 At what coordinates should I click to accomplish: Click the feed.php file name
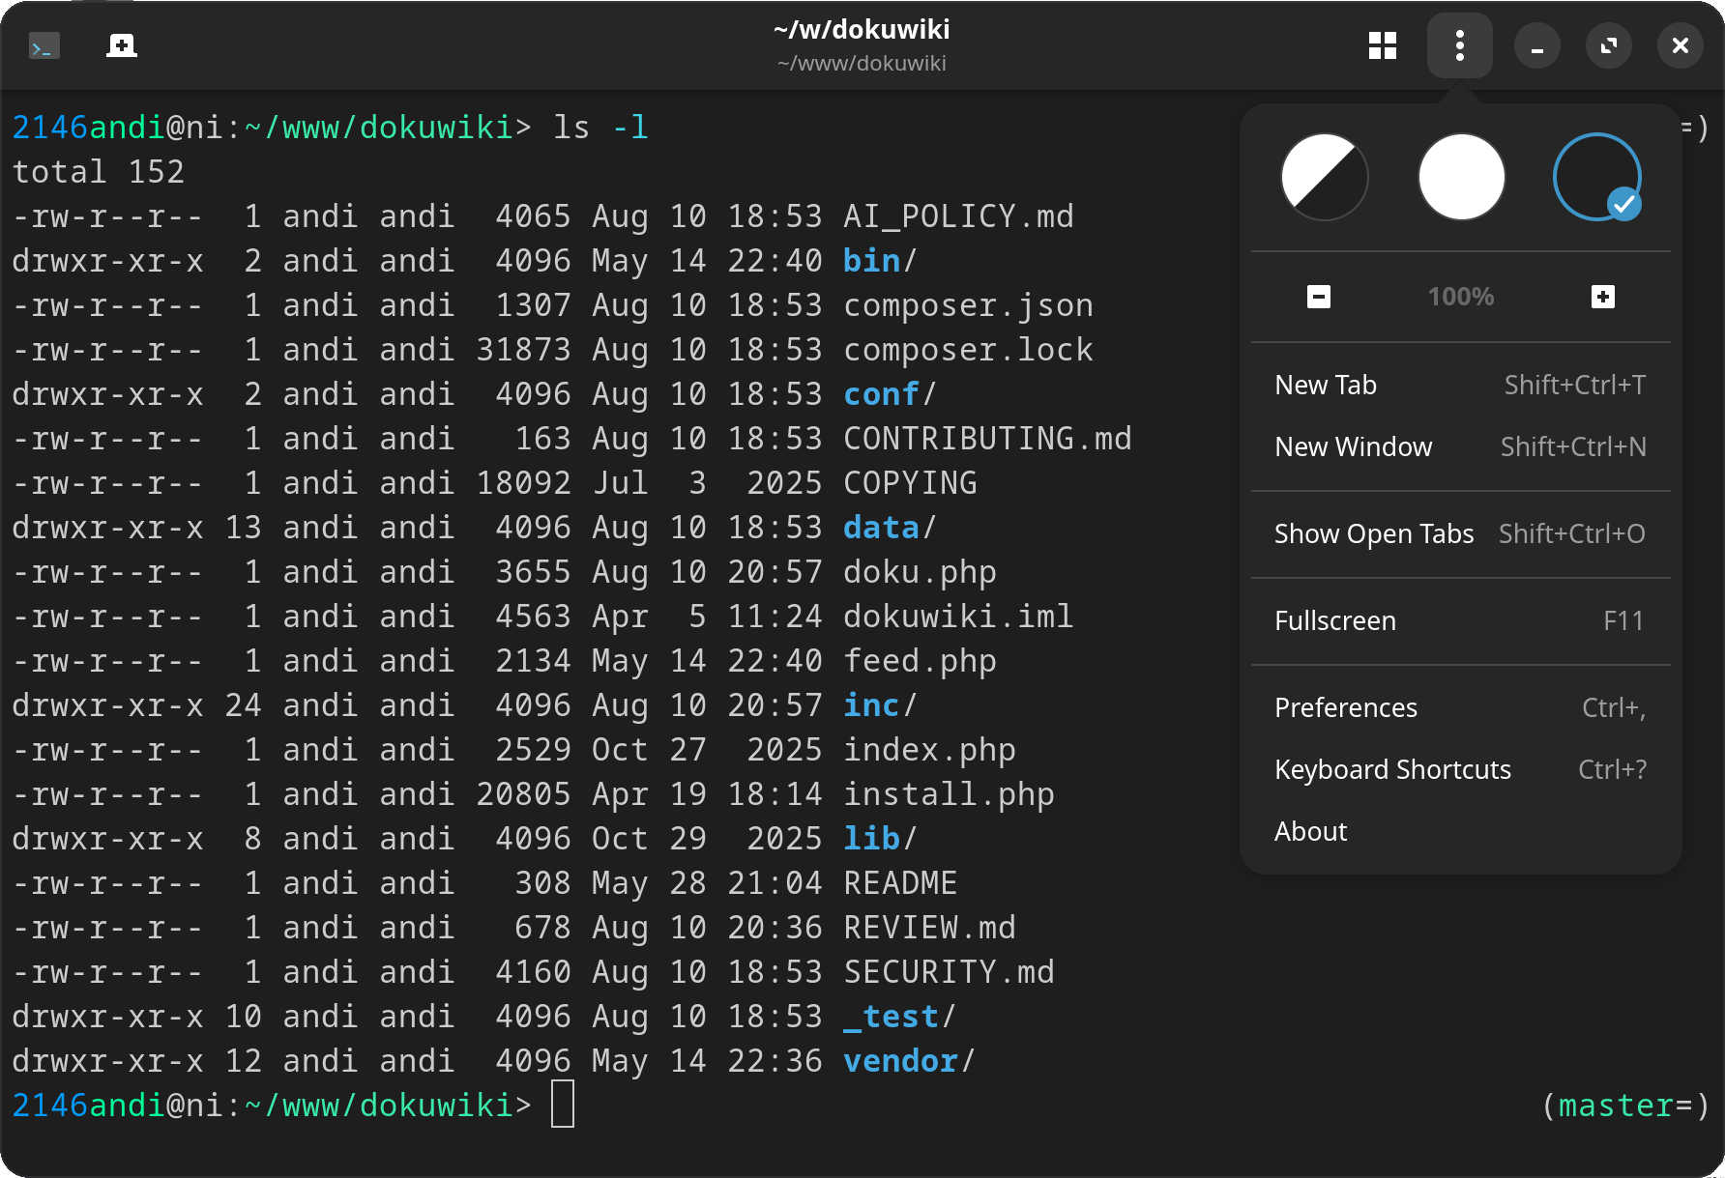point(920,661)
